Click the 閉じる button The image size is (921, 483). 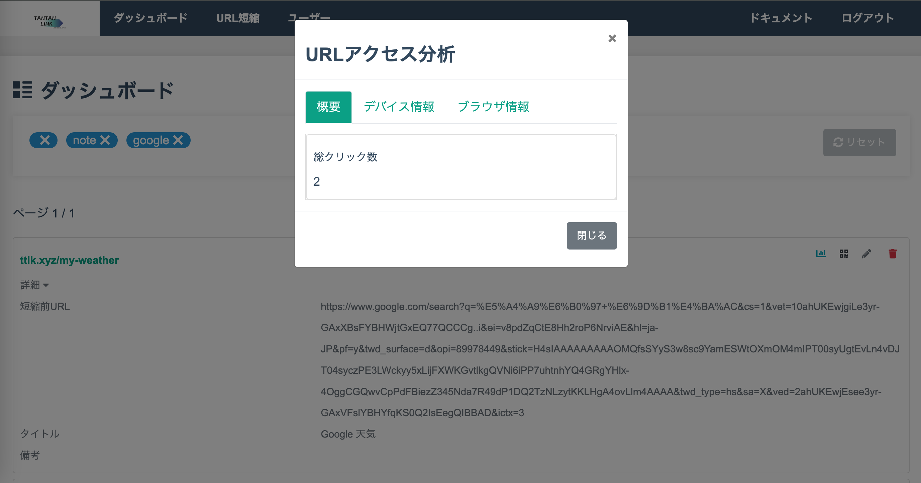pos(591,235)
